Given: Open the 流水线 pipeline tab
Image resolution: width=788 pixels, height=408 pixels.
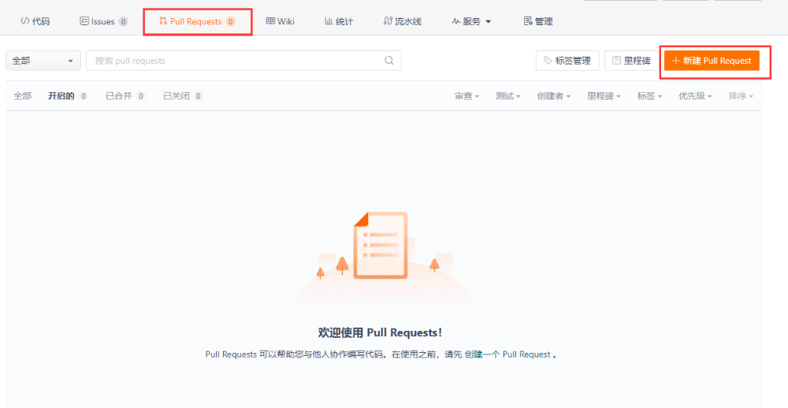Looking at the screenshot, I should tap(403, 21).
